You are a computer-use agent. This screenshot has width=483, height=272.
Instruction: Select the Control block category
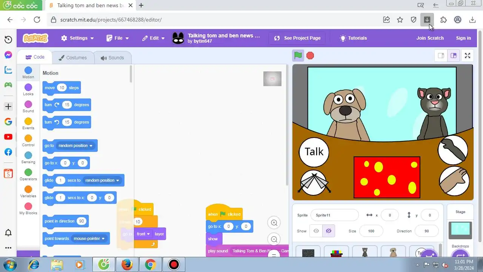click(28, 141)
